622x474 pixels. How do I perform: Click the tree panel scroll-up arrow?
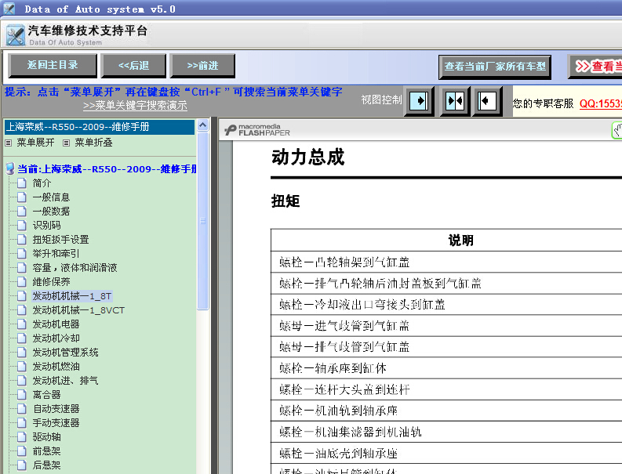202,125
